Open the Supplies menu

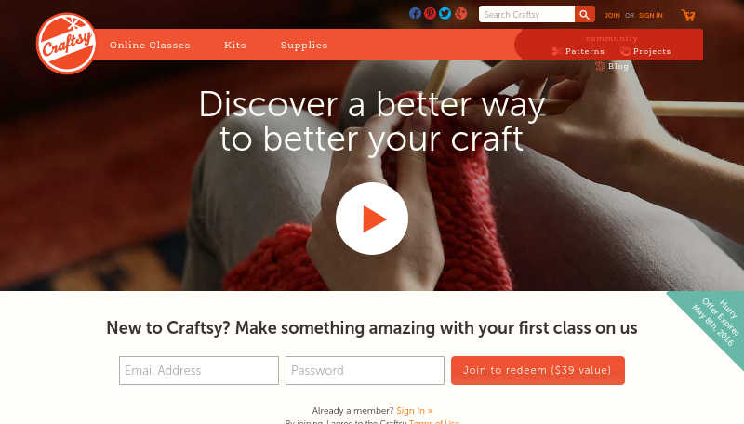[x=304, y=45]
